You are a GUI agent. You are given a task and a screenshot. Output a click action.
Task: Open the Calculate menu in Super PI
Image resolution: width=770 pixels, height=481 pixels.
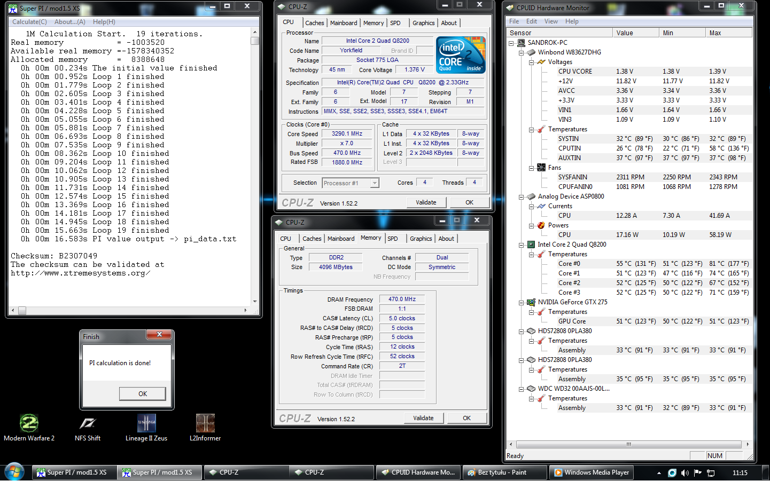29,22
